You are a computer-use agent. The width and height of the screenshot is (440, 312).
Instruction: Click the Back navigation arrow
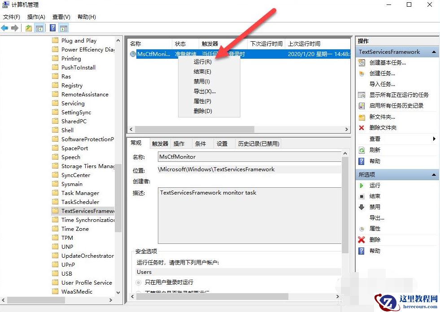tap(4, 28)
